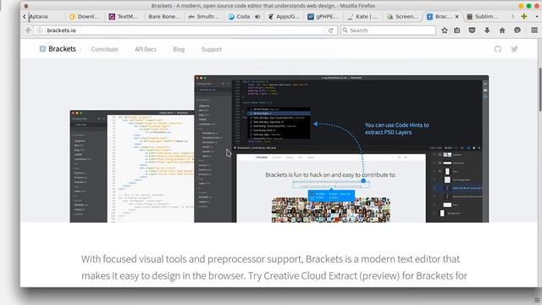Open the Blog link

(x=179, y=49)
